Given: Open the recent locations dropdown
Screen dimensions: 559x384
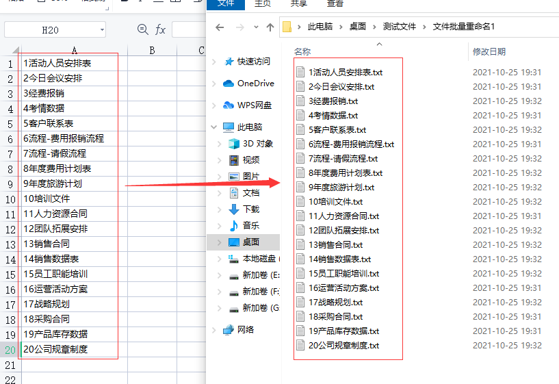Looking at the screenshot, I should (x=256, y=27).
